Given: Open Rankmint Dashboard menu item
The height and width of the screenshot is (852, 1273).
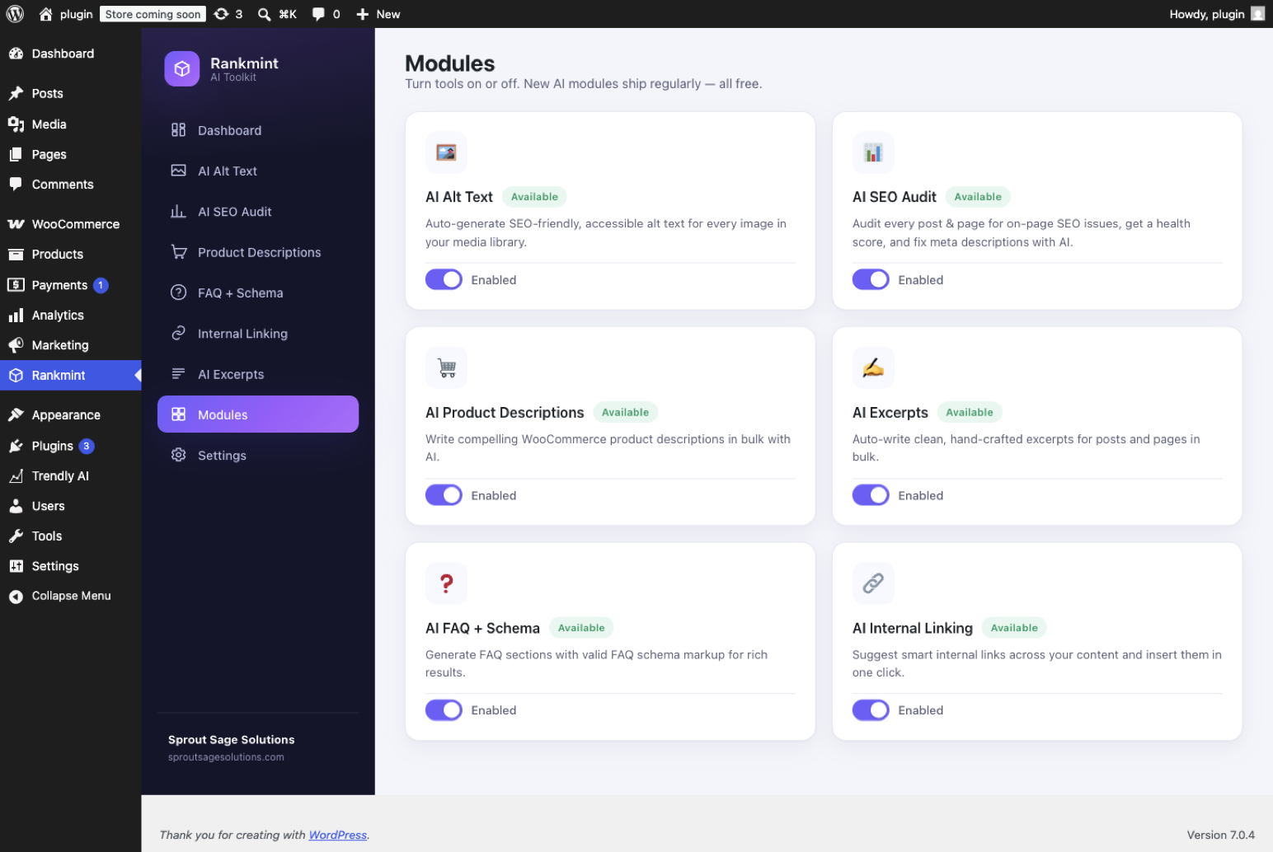Looking at the screenshot, I should (258, 130).
